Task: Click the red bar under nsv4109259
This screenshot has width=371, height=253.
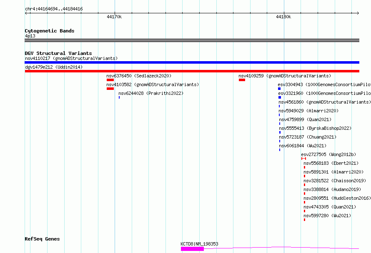Action: 242,80
